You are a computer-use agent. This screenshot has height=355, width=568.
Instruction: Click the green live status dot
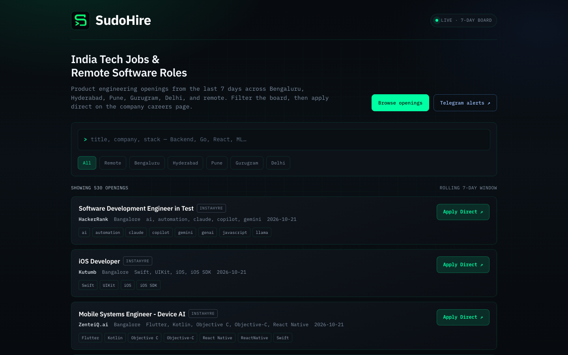(x=437, y=21)
